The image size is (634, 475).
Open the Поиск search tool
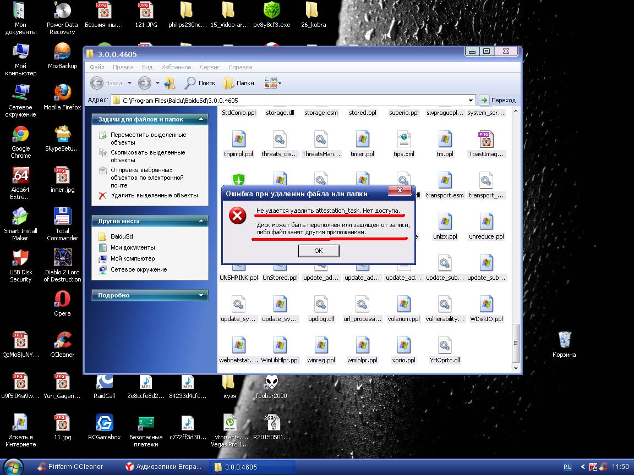click(x=200, y=83)
